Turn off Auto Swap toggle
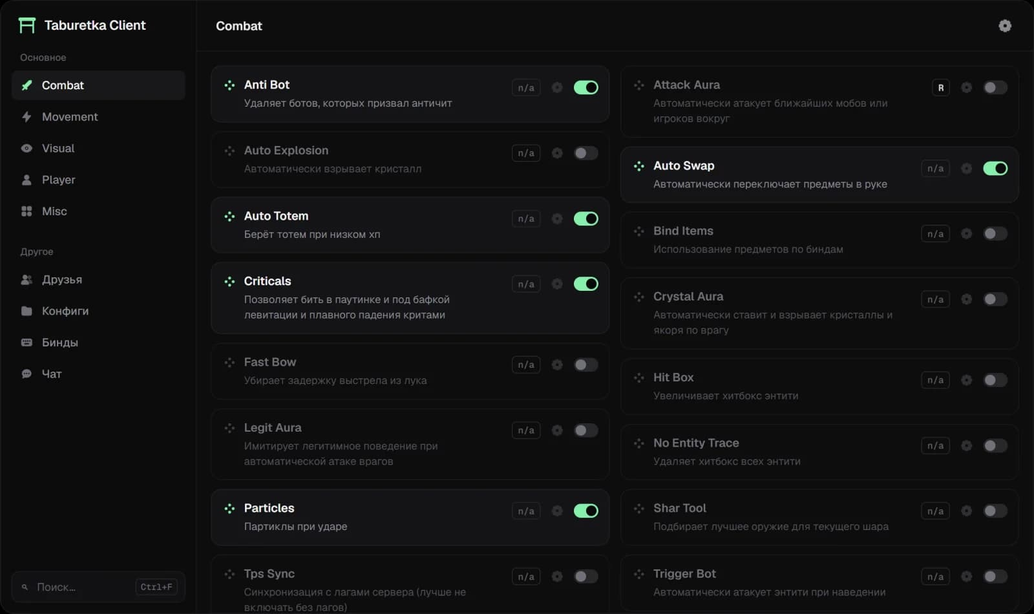Viewport: 1034px width, 614px height. click(x=995, y=168)
